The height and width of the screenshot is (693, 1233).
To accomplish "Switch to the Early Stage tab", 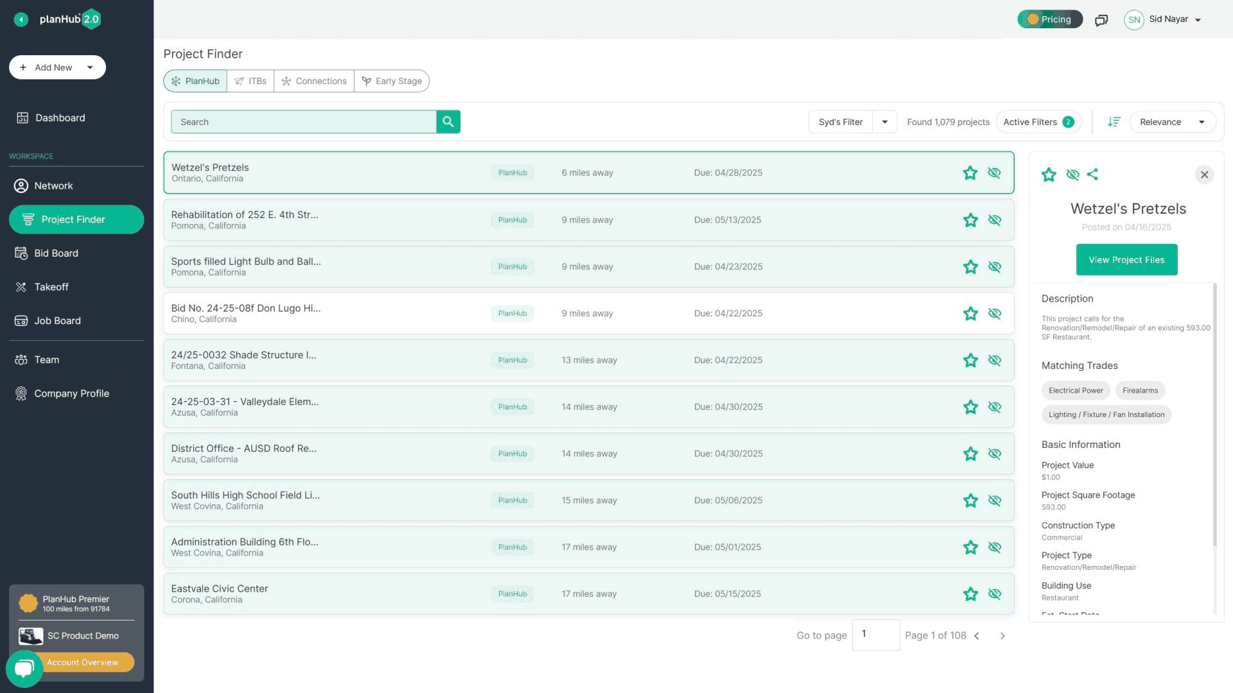I will coord(392,81).
